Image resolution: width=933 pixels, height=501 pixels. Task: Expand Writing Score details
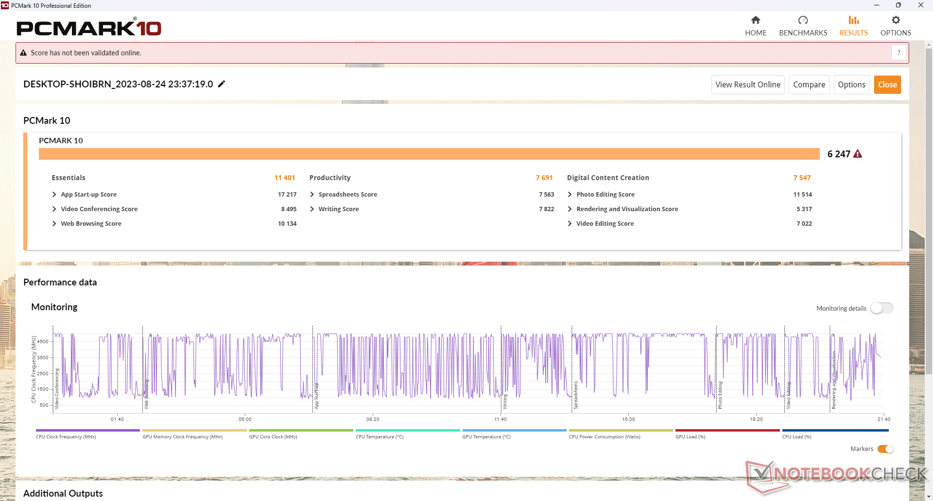[312, 209]
